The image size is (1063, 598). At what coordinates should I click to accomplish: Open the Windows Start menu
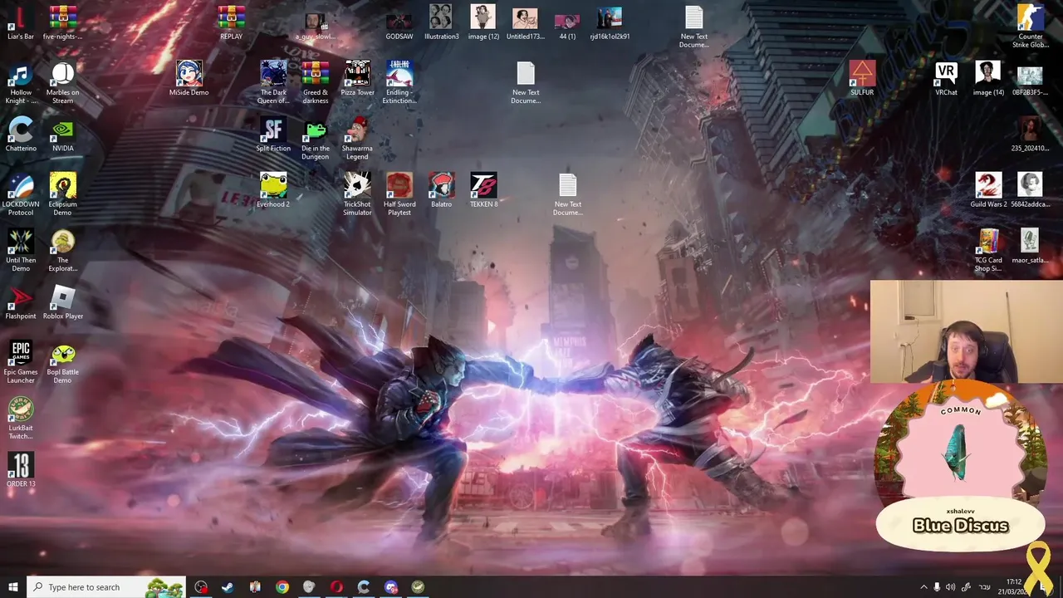coord(12,587)
